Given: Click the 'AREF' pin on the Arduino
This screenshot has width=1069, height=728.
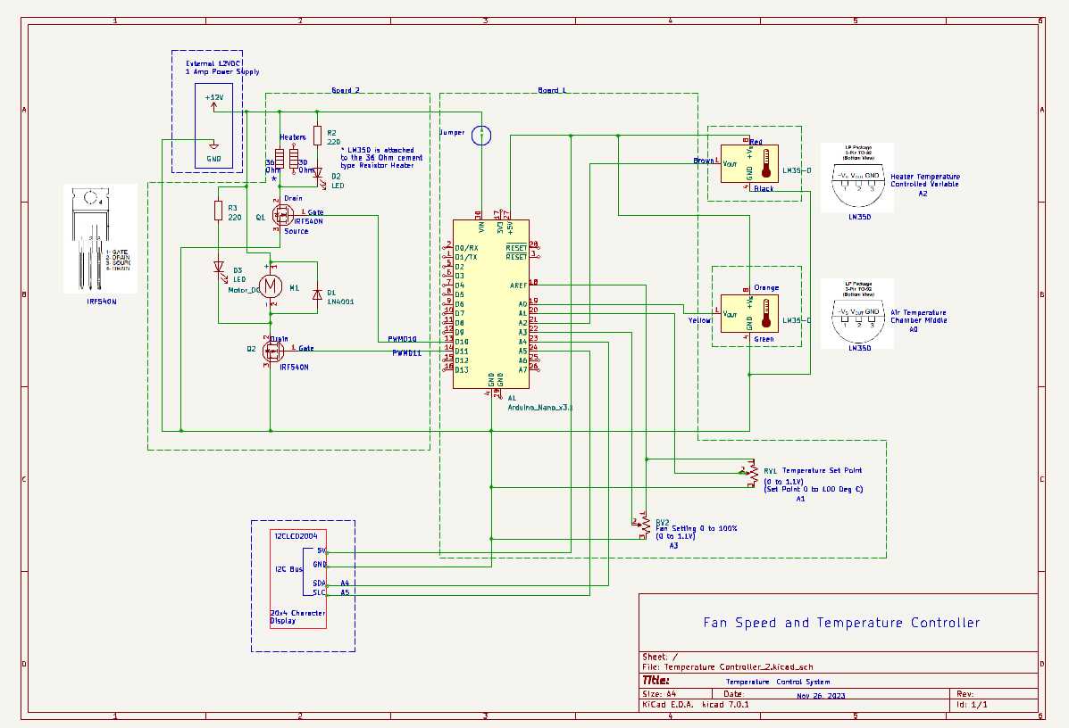Looking at the screenshot, I should 518,285.
